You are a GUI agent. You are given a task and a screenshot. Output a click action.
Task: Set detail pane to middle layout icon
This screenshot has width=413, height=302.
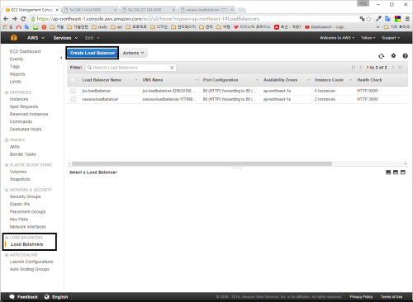pos(396,172)
